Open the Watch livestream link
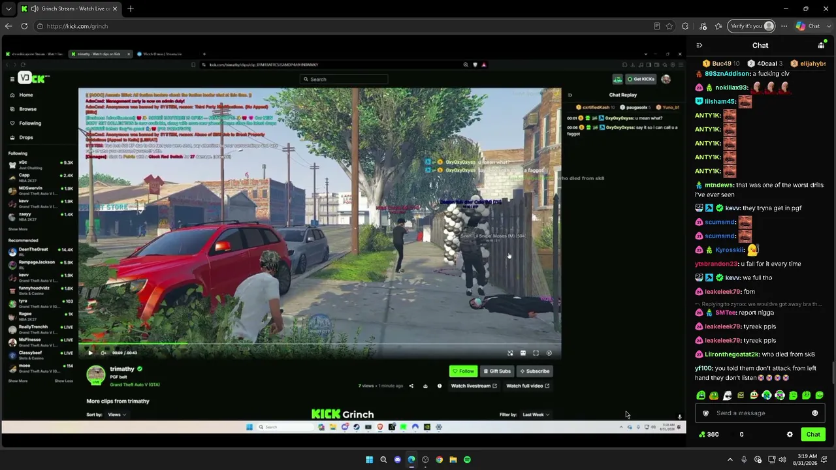 pyautogui.click(x=474, y=386)
